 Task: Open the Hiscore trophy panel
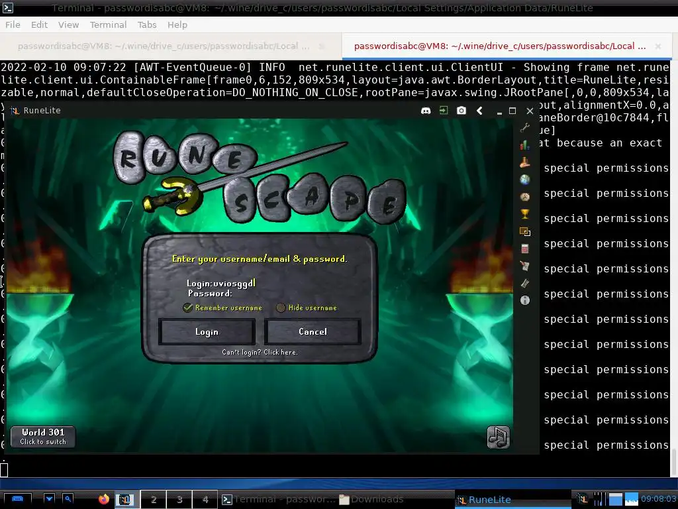click(x=525, y=214)
